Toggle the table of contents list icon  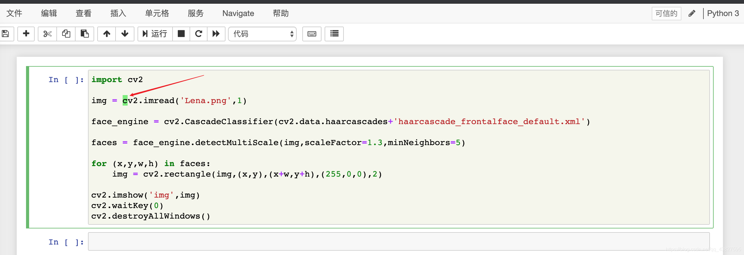click(x=334, y=34)
